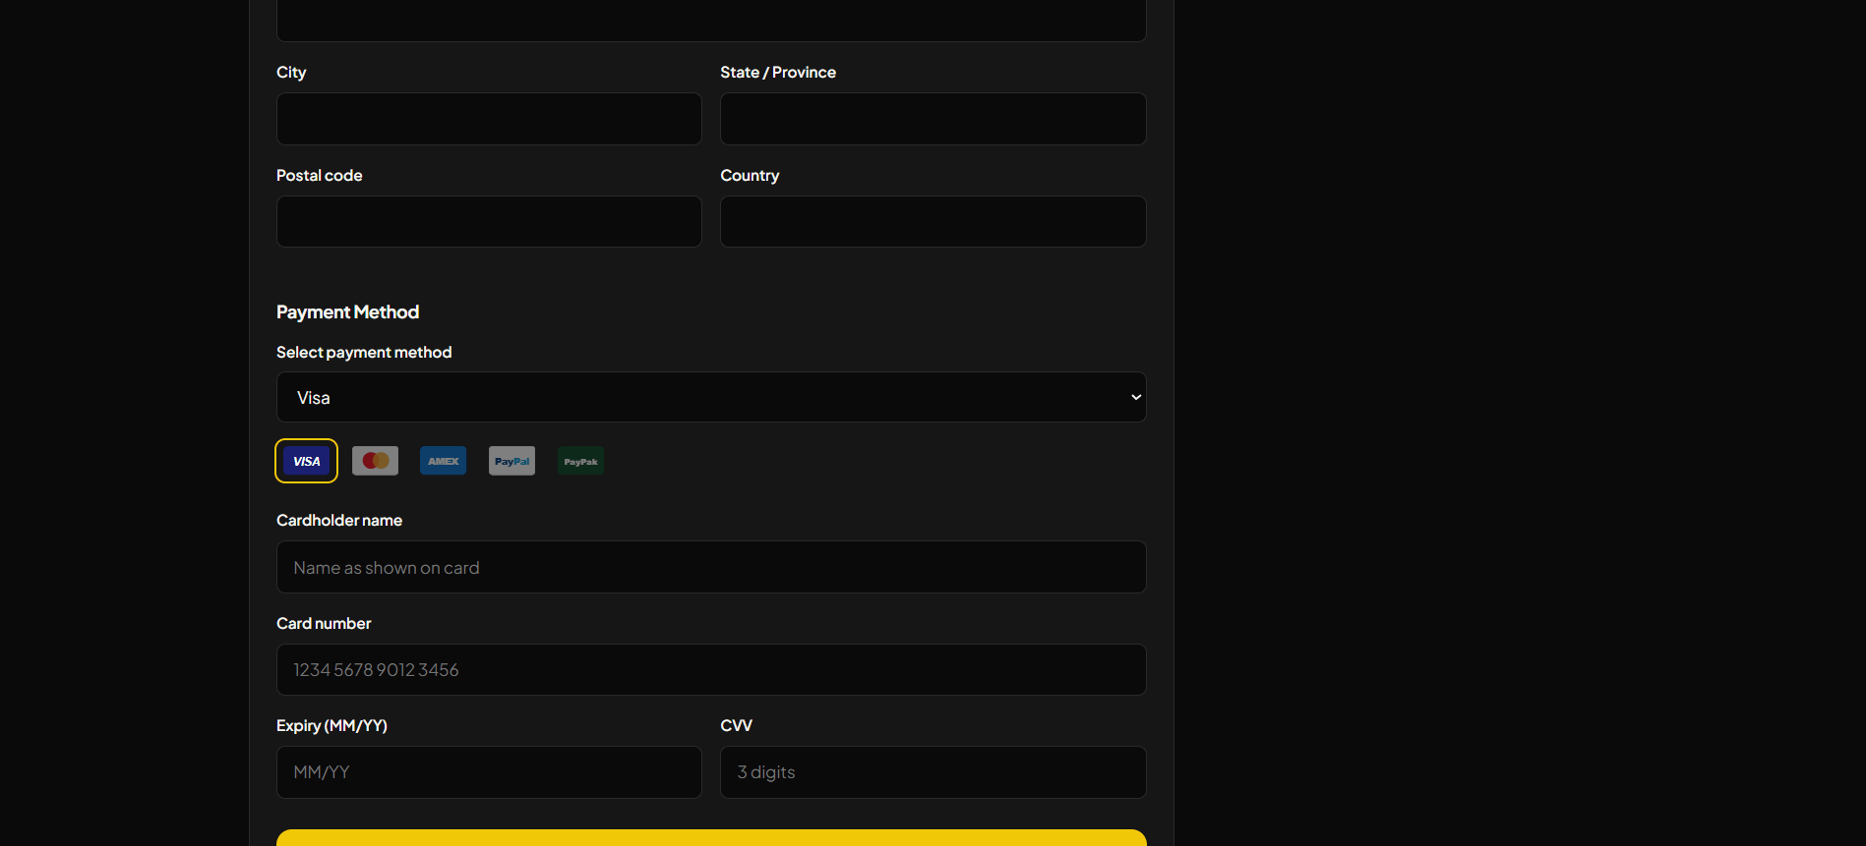Screen dimensions: 1866x846
Task: Select the PayPal payment icon
Action: 512,461
